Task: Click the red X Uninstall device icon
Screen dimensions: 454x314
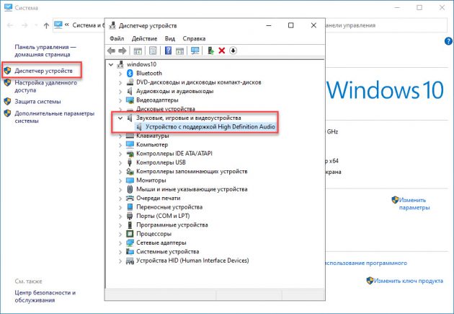Action: (222, 51)
